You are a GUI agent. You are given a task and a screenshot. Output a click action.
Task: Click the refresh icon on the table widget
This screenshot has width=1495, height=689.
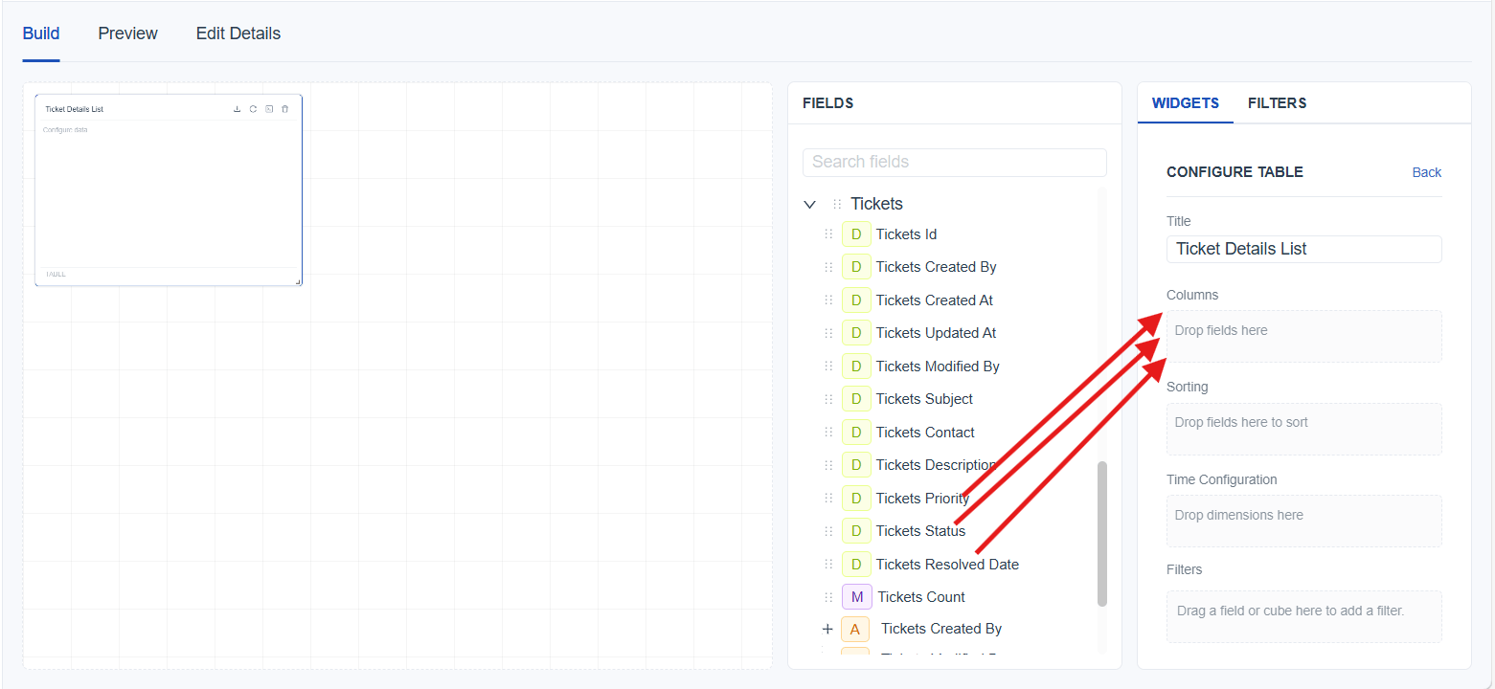[x=253, y=109]
